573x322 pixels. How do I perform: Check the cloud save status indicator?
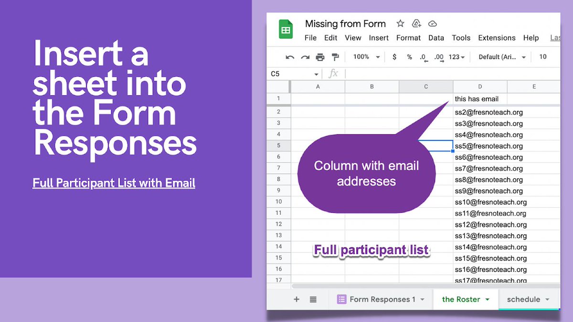(x=433, y=23)
